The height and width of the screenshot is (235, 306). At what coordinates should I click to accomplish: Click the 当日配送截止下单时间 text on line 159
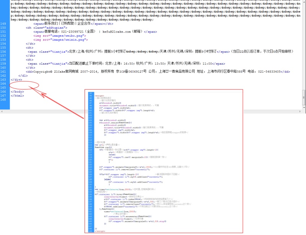click(x=86, y=64)
